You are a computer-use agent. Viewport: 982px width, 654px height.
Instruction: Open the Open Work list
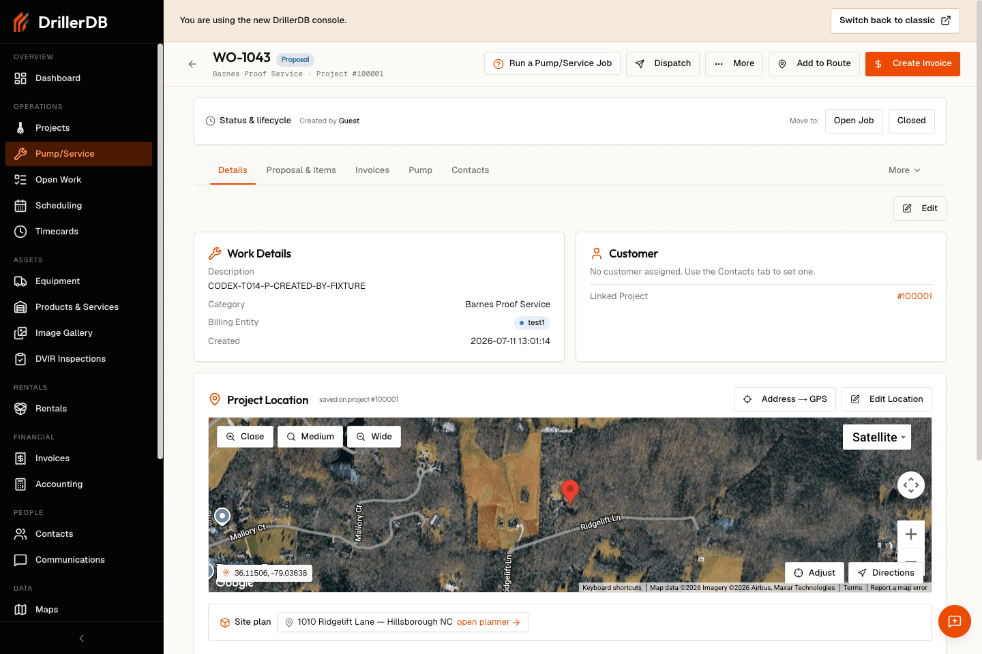78,180
